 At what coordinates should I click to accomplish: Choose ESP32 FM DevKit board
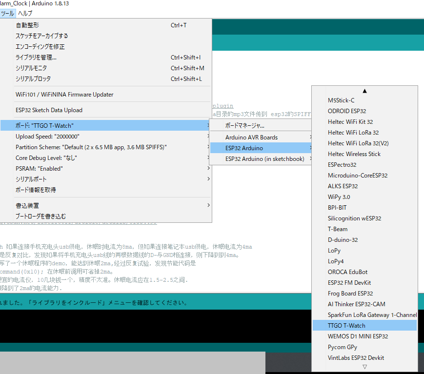[x=364, y=283]
